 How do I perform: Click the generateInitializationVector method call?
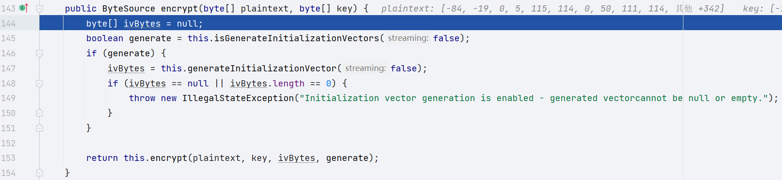(x=262, y=69)
